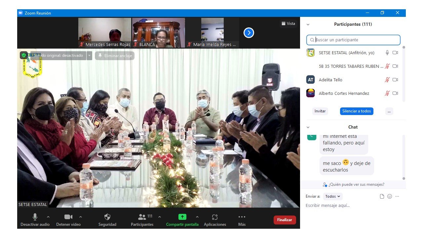The width and height of the screenshot is (423, 238).
Task: Open the Más three-dots menu
Action: [x=242, y=217]
